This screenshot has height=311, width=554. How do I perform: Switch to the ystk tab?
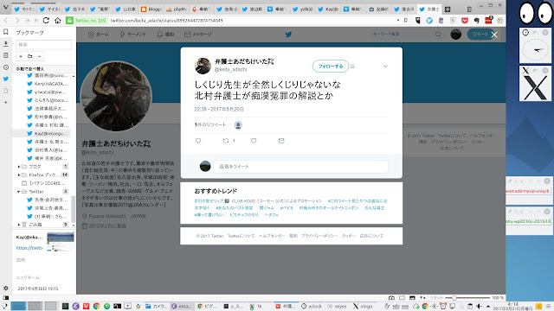[303, 10]
